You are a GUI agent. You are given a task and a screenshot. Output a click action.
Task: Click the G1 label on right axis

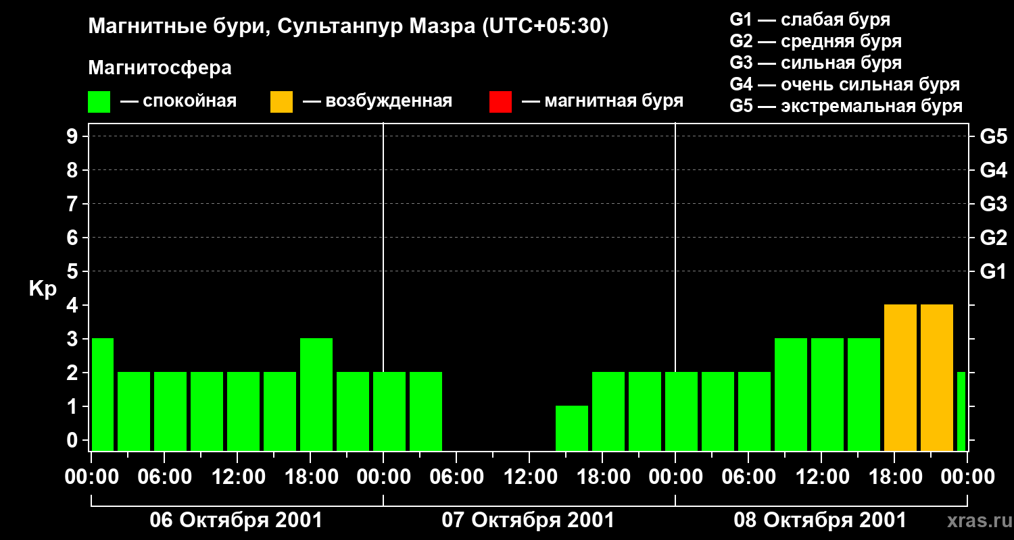pyautogui.click(x=993, y=272)
